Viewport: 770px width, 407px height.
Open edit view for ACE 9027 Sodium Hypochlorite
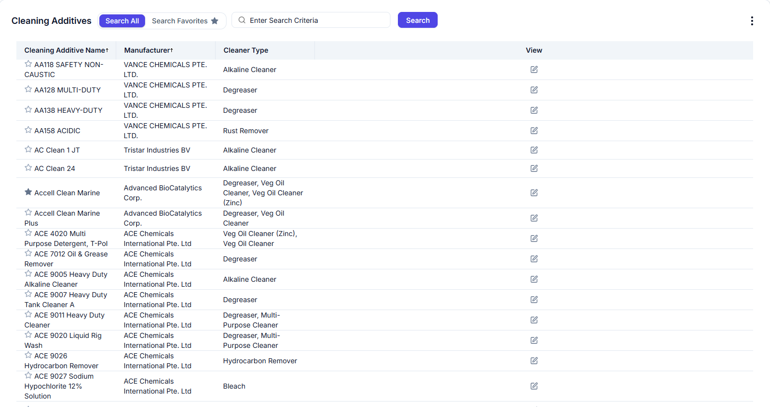tap(534, 386)
